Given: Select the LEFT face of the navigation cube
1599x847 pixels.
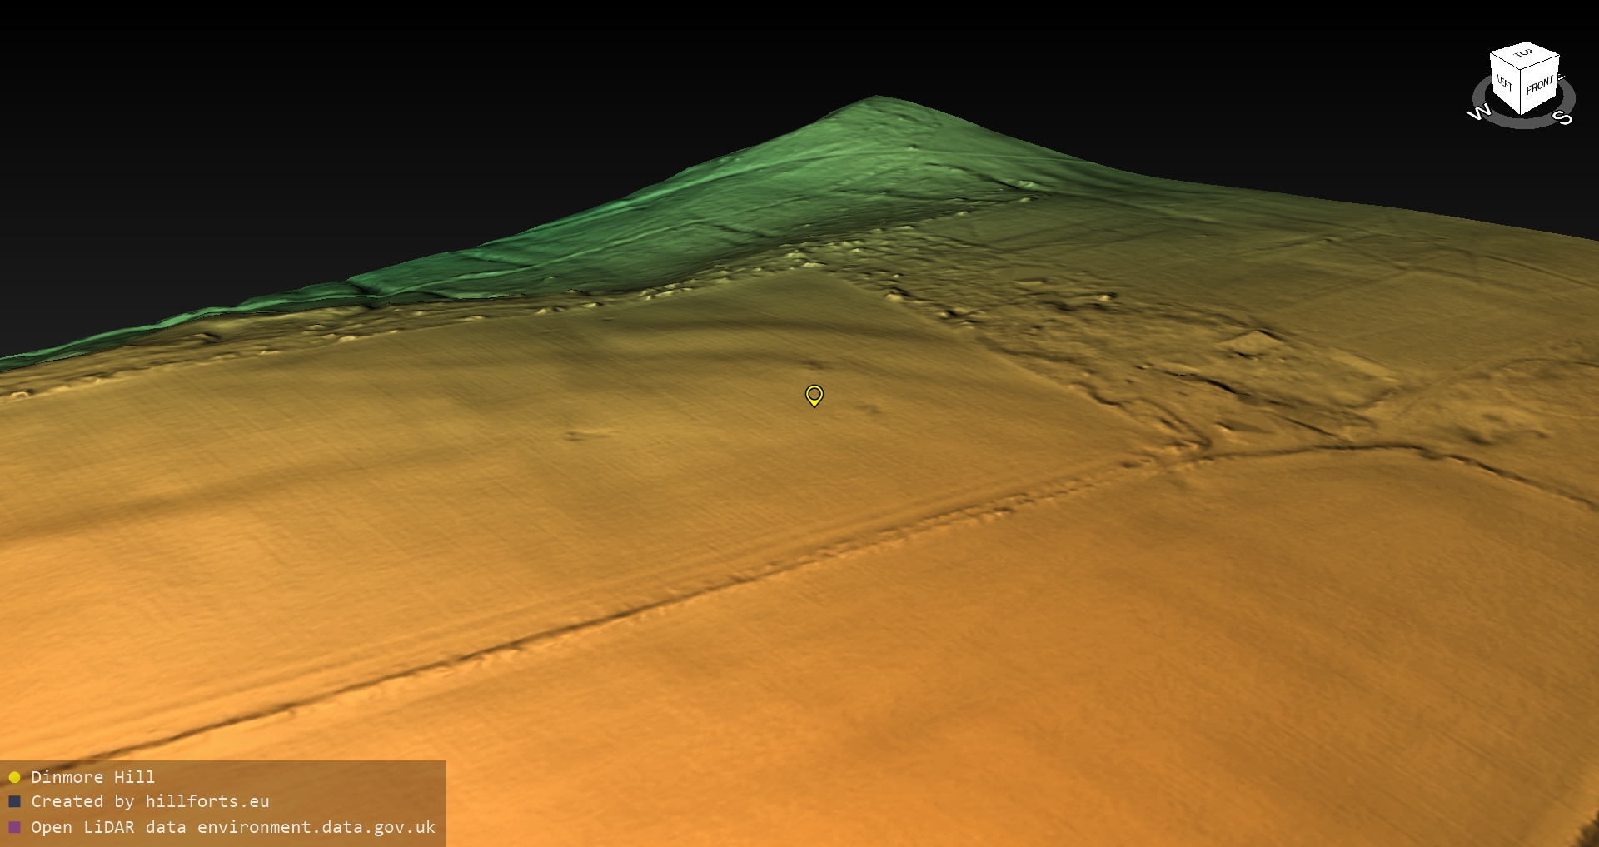Looking at the screenshot, I should [1505, 83].
